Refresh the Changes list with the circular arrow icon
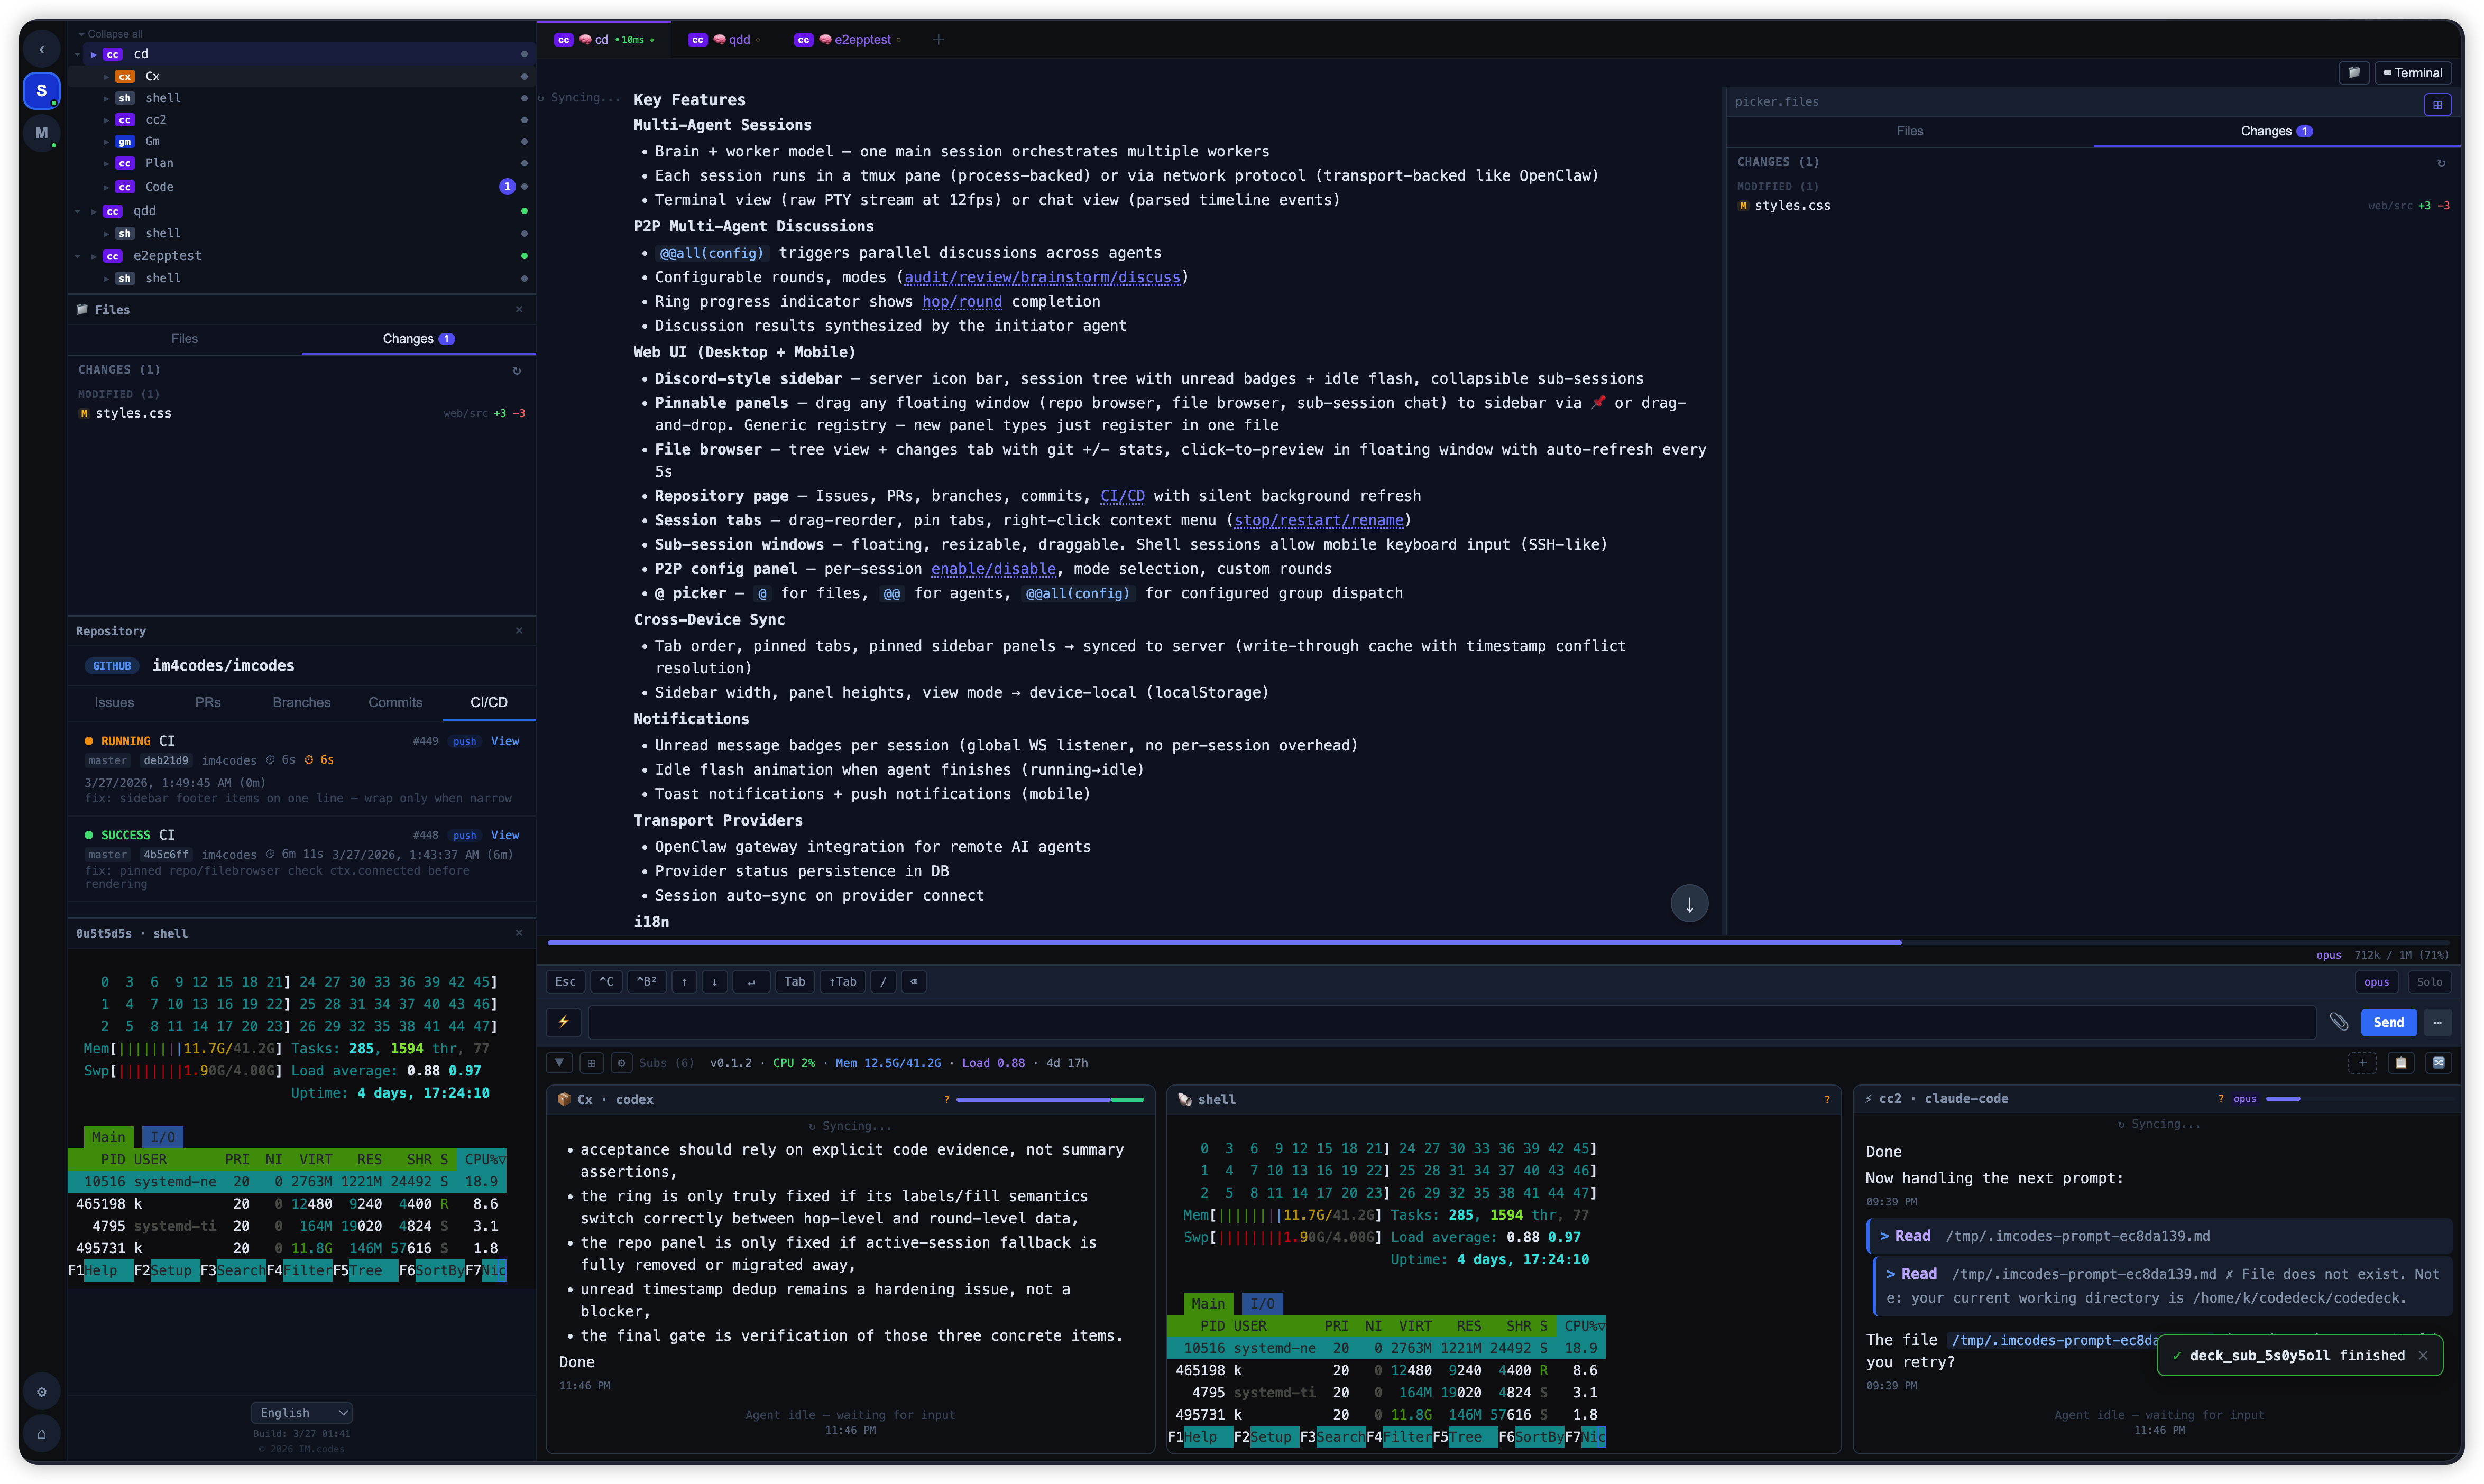The width and height of the screenshot is (2484, 1484). click(x=516, y=370)
